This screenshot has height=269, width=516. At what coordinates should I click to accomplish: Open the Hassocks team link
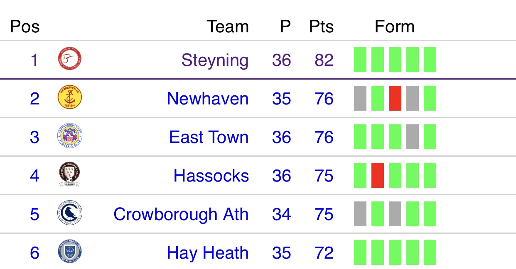coord(211,176)
